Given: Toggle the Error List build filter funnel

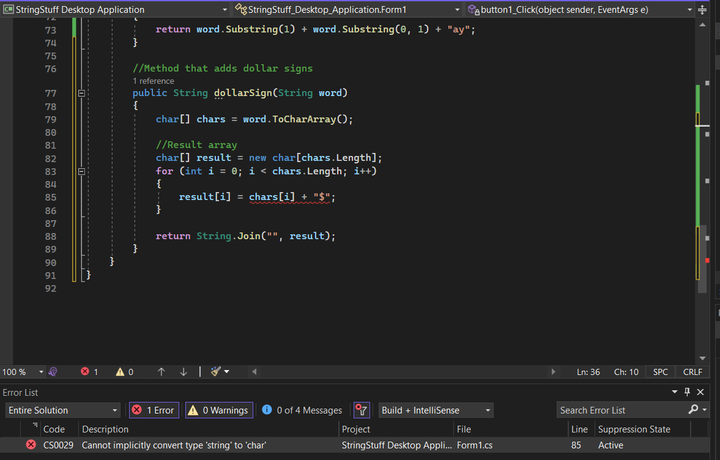Looking at the screenshot, I should point(362,410).
